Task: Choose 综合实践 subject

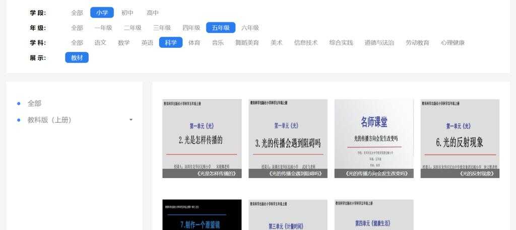Action: [341, 43]
